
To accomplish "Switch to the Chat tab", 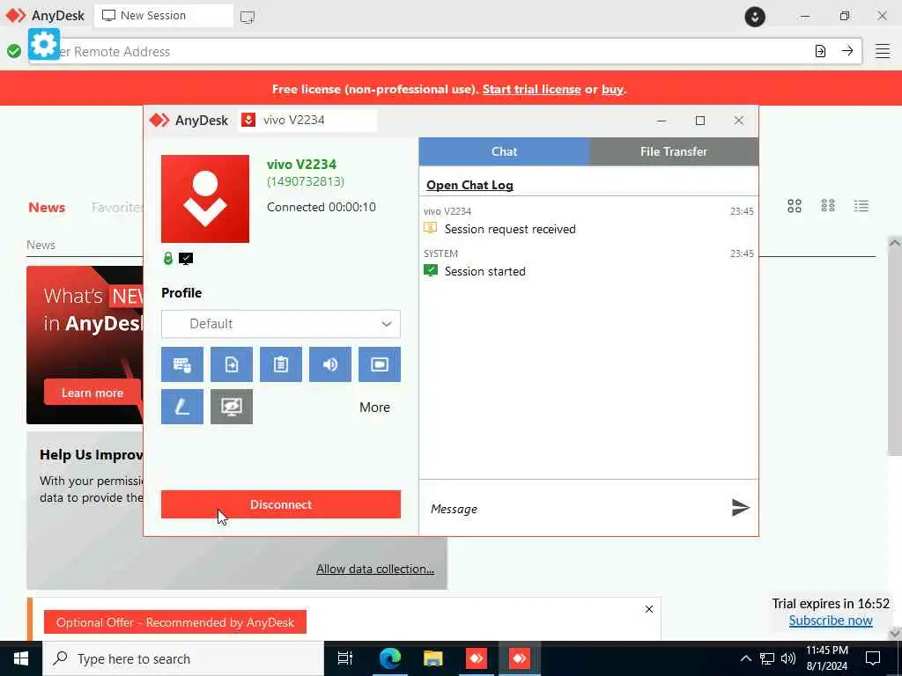I will (504, 151).
